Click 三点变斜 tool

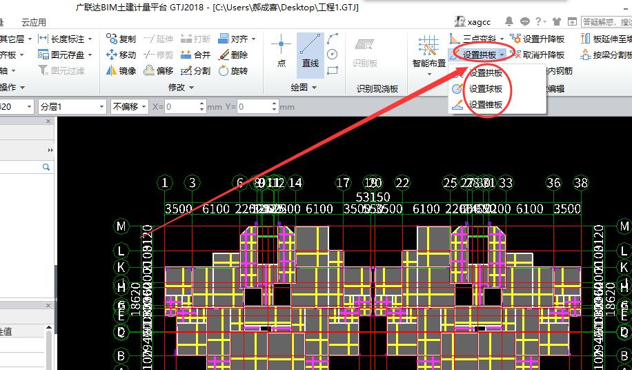473,39
